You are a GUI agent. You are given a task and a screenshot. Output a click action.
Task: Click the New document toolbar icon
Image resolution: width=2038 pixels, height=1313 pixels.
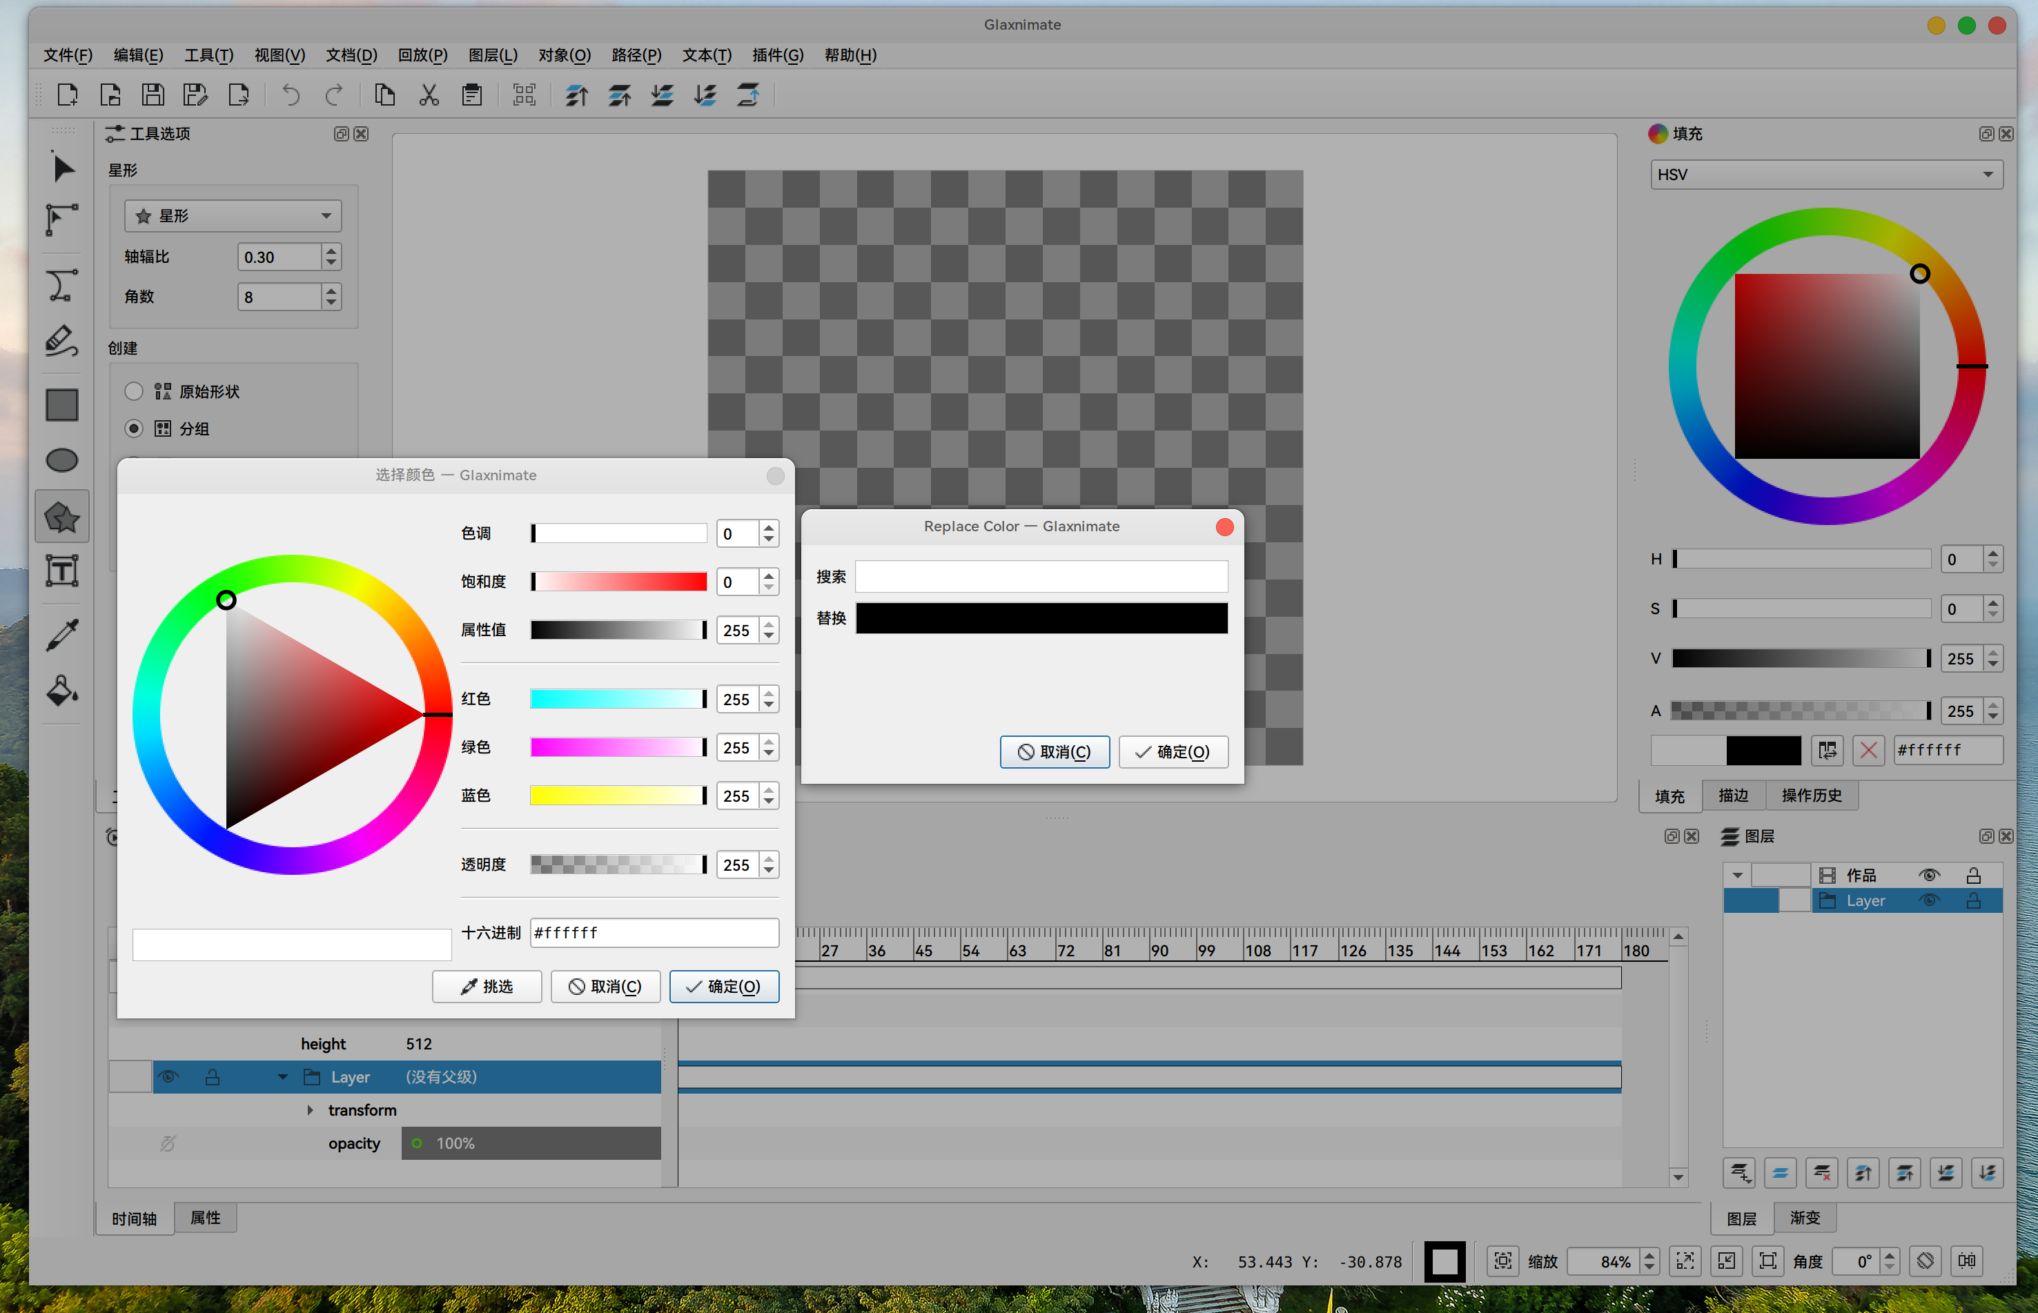coord(68,95)
